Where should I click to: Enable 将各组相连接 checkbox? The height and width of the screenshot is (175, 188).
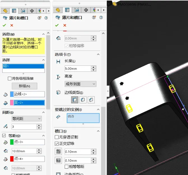point(10,78)
